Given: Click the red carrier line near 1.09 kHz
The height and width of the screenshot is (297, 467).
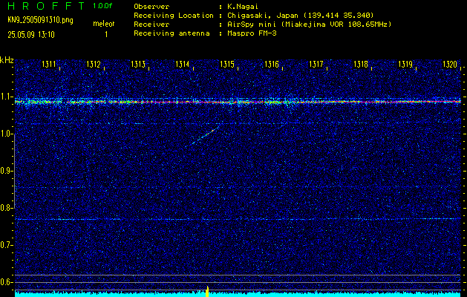Looking at the screenshot, I should click(x=238, y=102).
